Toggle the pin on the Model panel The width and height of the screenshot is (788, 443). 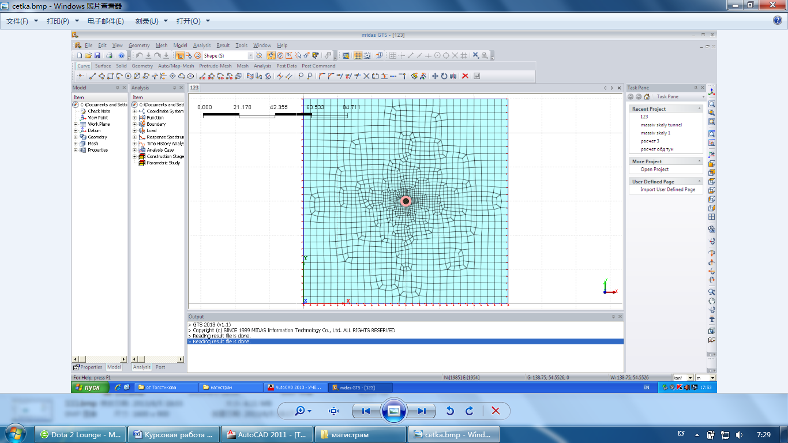point(118,88)
